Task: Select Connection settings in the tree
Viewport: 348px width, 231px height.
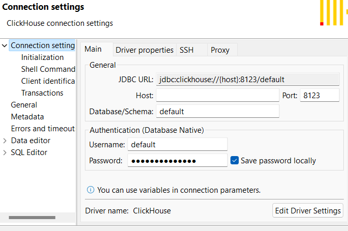Action: pos(42,45)
